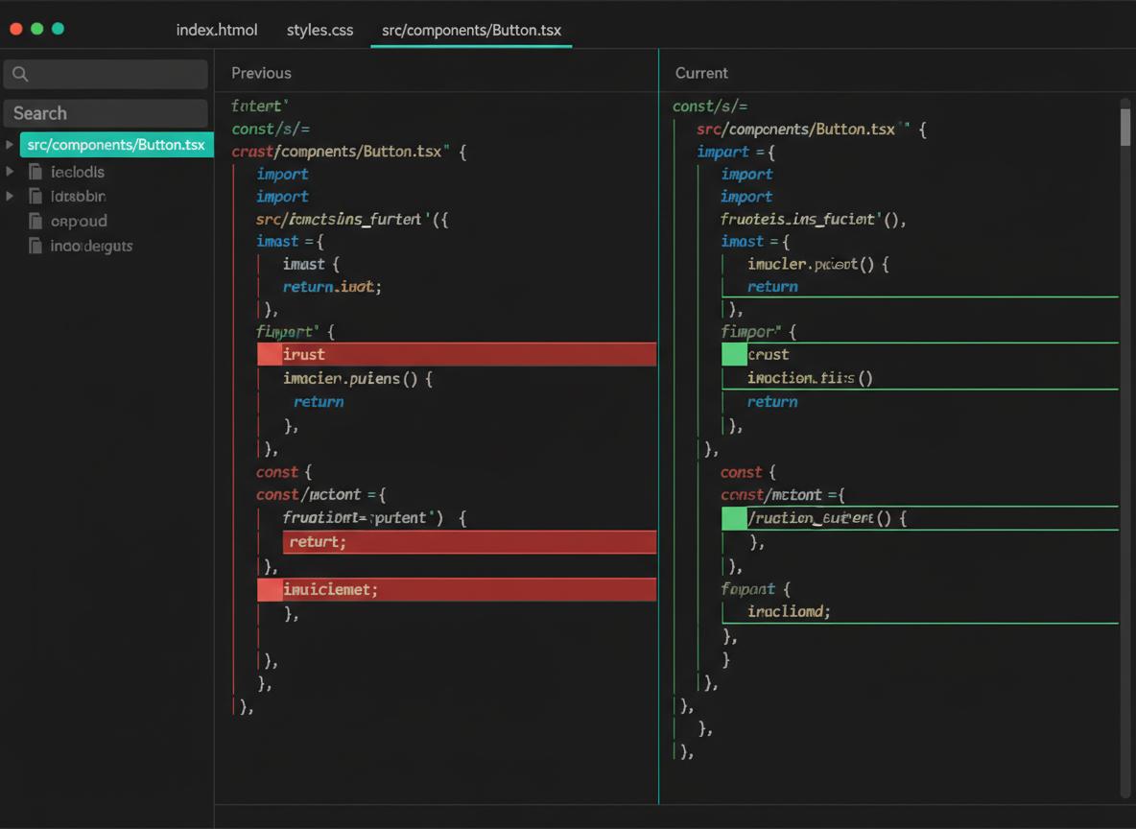Image resolution: width=1136 pixels, height=829 pixels.
Task: Click the inooiderguts file icon
Action: pos(35,246)
